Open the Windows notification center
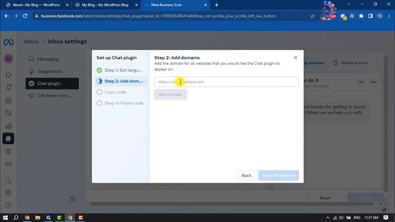The image size is (395, 222). [386, 218]
